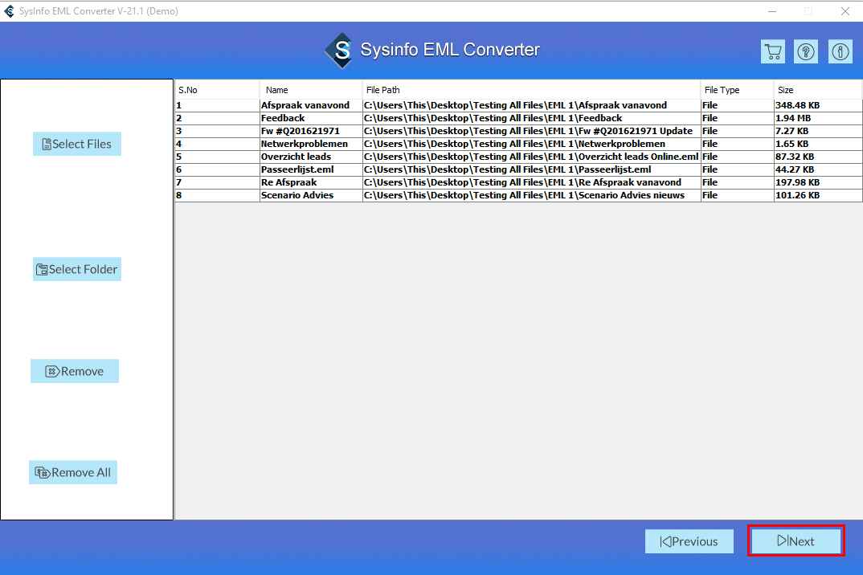Click the 7.27 KB size cell
Viewport: 863px width, 575px height.
[x=818, y=131]
